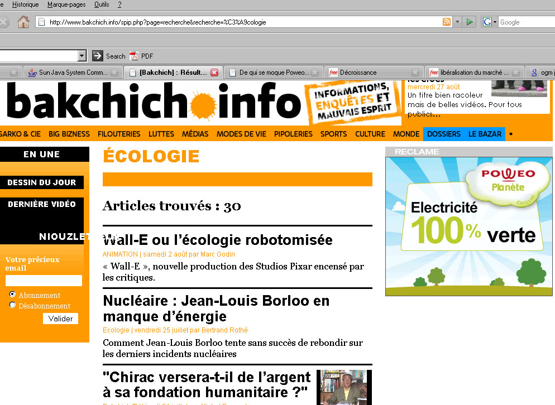
Task: Click the PDF icon in the toolbar
Action: pyautogui.click(x=134, y=56)
